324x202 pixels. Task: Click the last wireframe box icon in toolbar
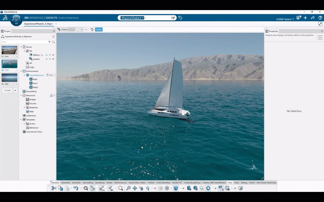(x=241, y=188)
